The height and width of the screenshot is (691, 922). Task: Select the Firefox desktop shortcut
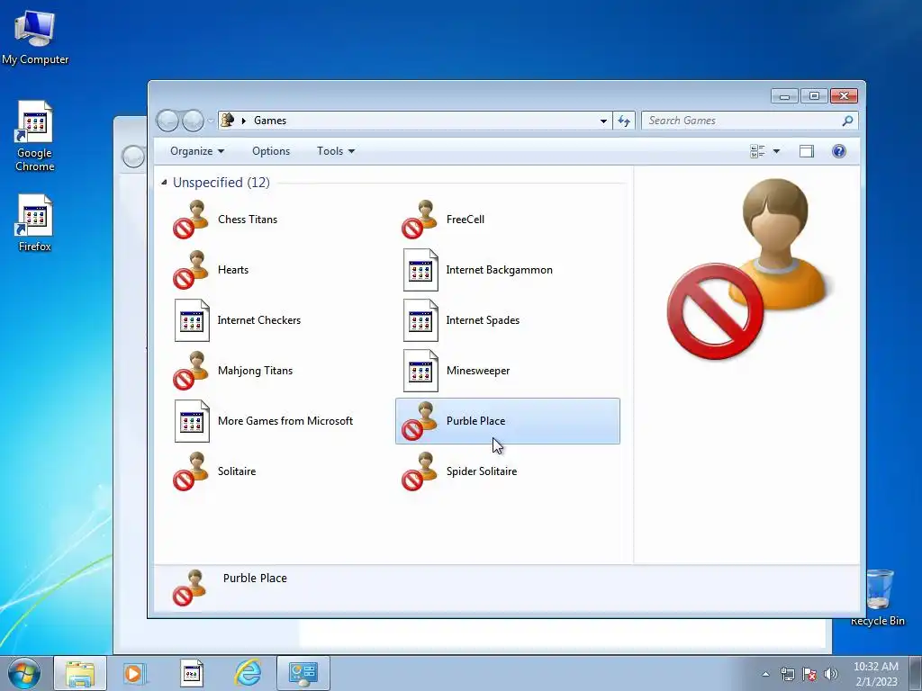point(35,223)
